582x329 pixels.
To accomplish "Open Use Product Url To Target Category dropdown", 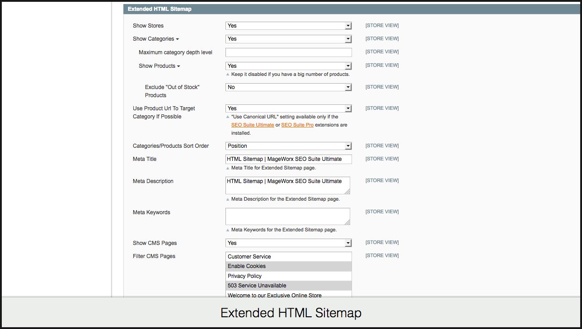I will click(288, 108).
